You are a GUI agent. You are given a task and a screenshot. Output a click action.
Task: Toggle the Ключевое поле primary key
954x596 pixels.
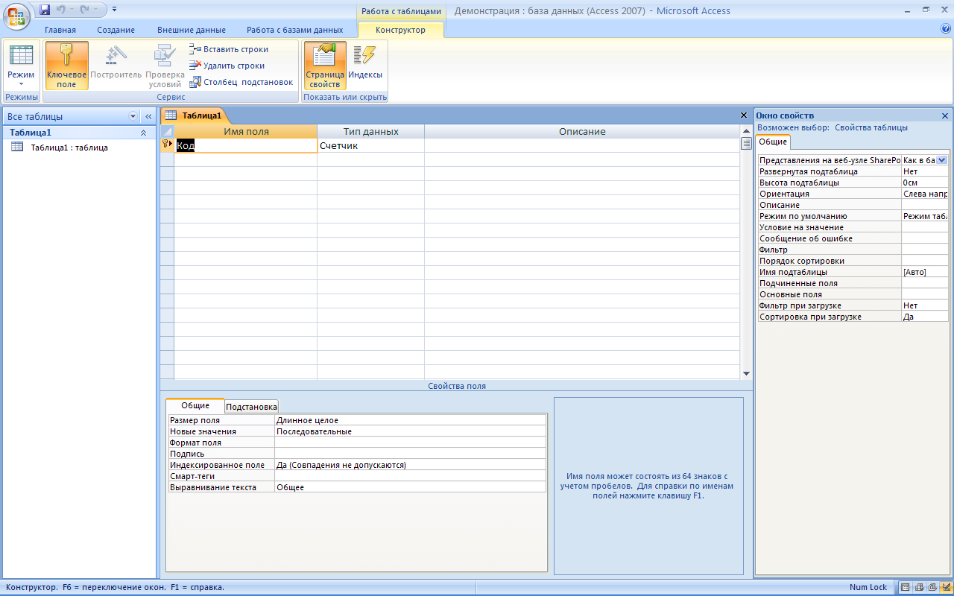coord(66,66)
